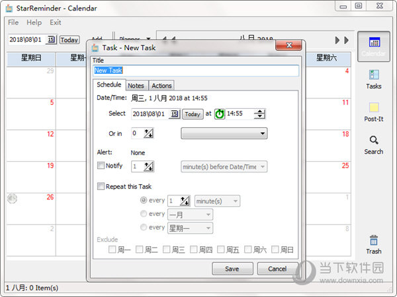The height and width of the screenshot is (297, 397).
Task: Click the main toolbar date field
Action: tap(27, 40)
